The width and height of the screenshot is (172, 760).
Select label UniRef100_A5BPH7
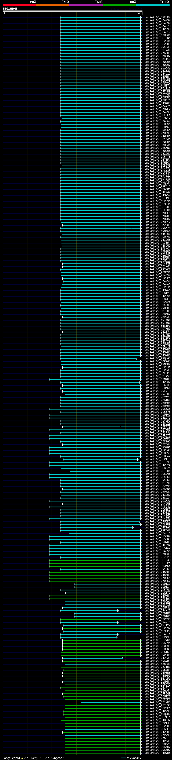[x=157, y=56]
